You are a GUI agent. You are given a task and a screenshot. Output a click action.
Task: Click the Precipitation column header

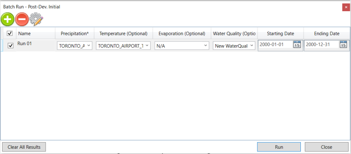click(x=75, y=34)
